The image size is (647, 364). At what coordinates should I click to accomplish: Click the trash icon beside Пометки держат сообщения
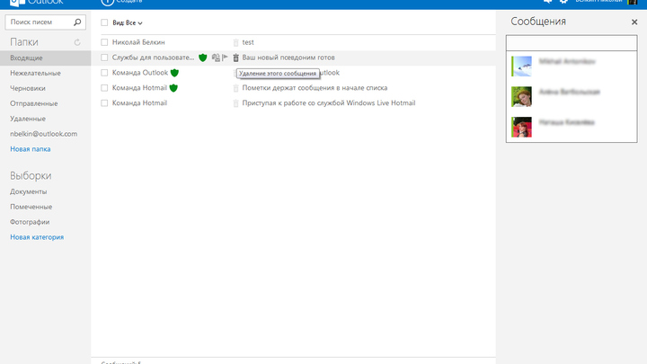coord(235,88)
